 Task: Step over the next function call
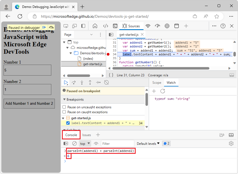tap(74, 82)
